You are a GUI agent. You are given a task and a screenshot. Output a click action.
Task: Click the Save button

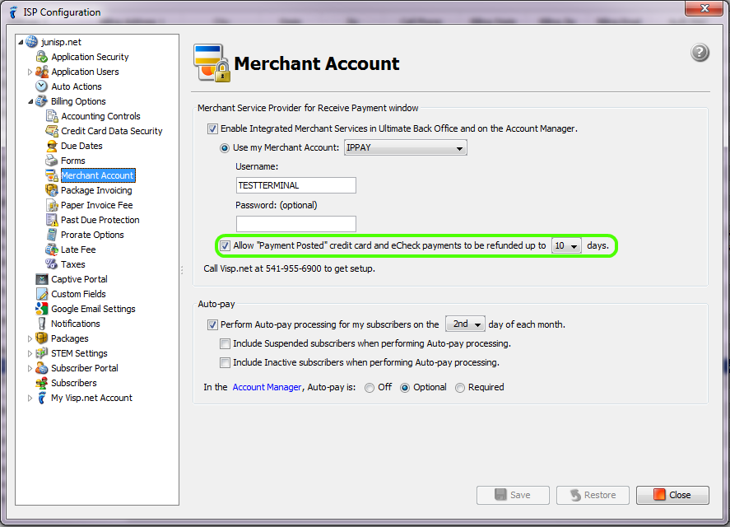513,495
